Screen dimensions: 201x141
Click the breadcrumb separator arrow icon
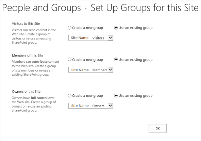pyautogui.click(x=86, y=9)
